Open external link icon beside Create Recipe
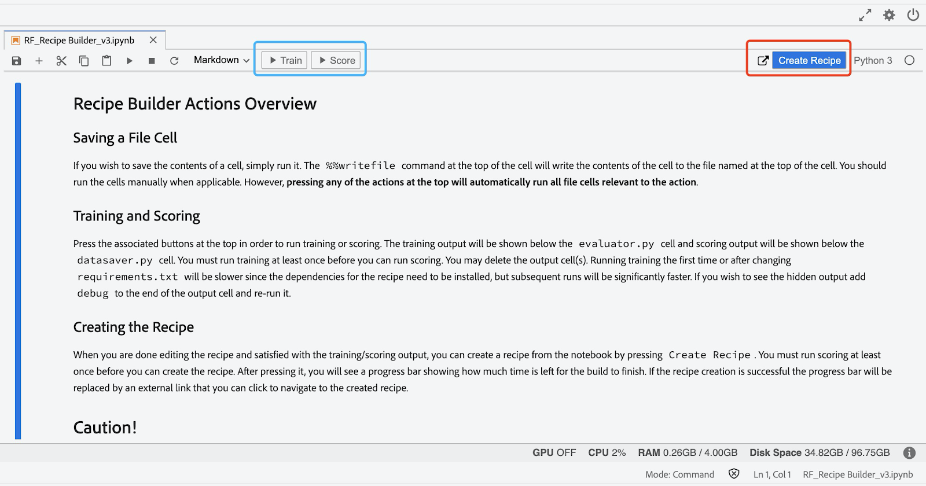Image resolution: width=926 pixels, height=486 pixels. [763, 60]
